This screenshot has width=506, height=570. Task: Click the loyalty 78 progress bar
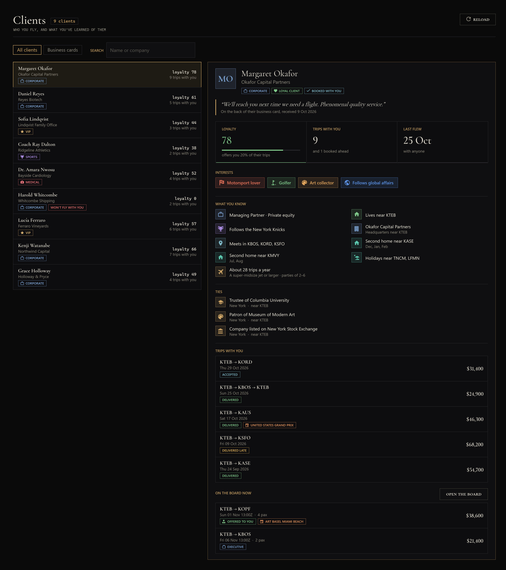tap(261, 150)
